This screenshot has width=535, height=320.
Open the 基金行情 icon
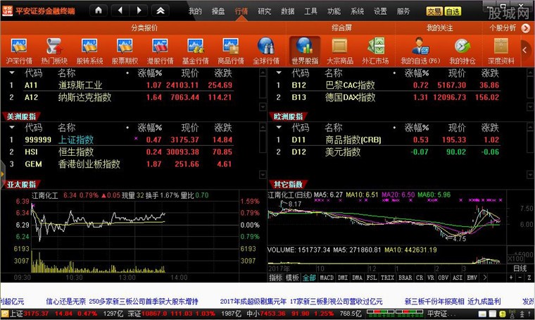pos(195,51)
